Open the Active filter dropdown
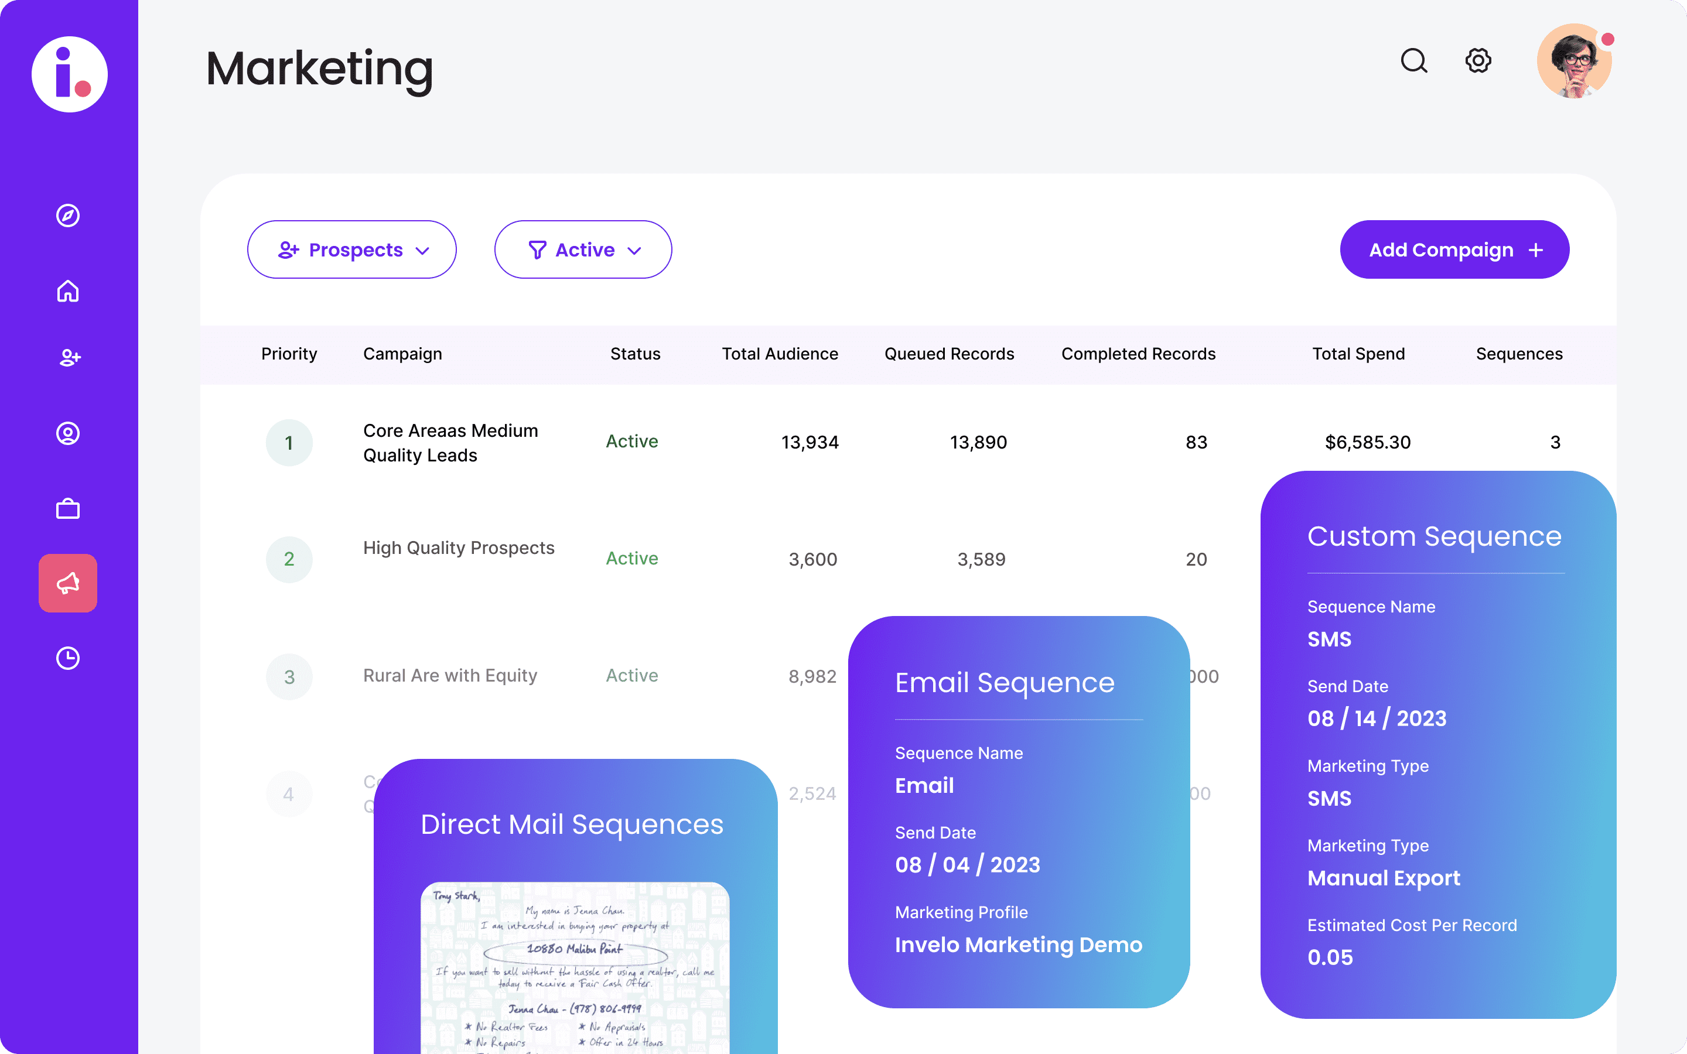The height and width of the screenshot is (1054, 1687). (583, 249)
